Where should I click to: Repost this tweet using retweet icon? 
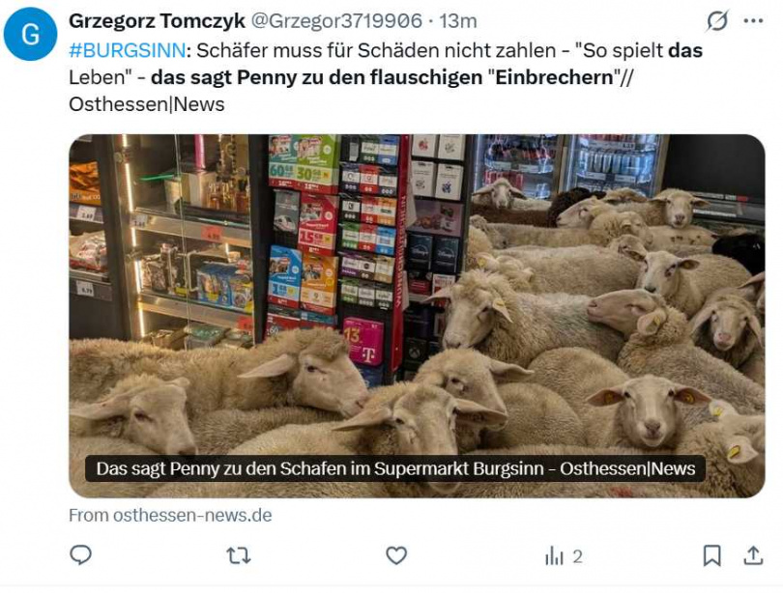click(238, 555)
